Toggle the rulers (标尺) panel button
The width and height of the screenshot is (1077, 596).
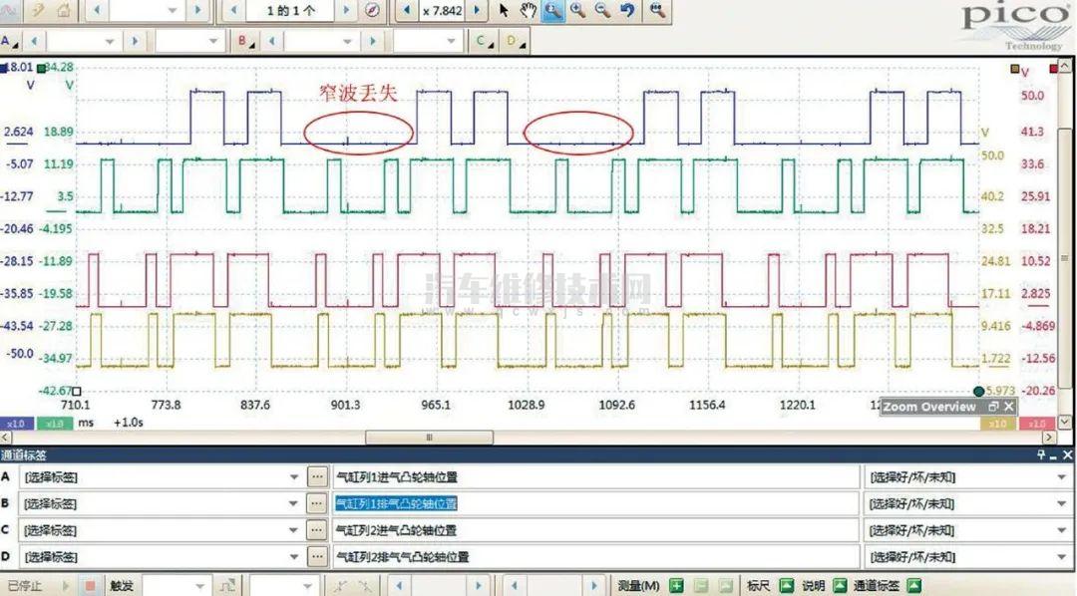click(x=786, y=586)
